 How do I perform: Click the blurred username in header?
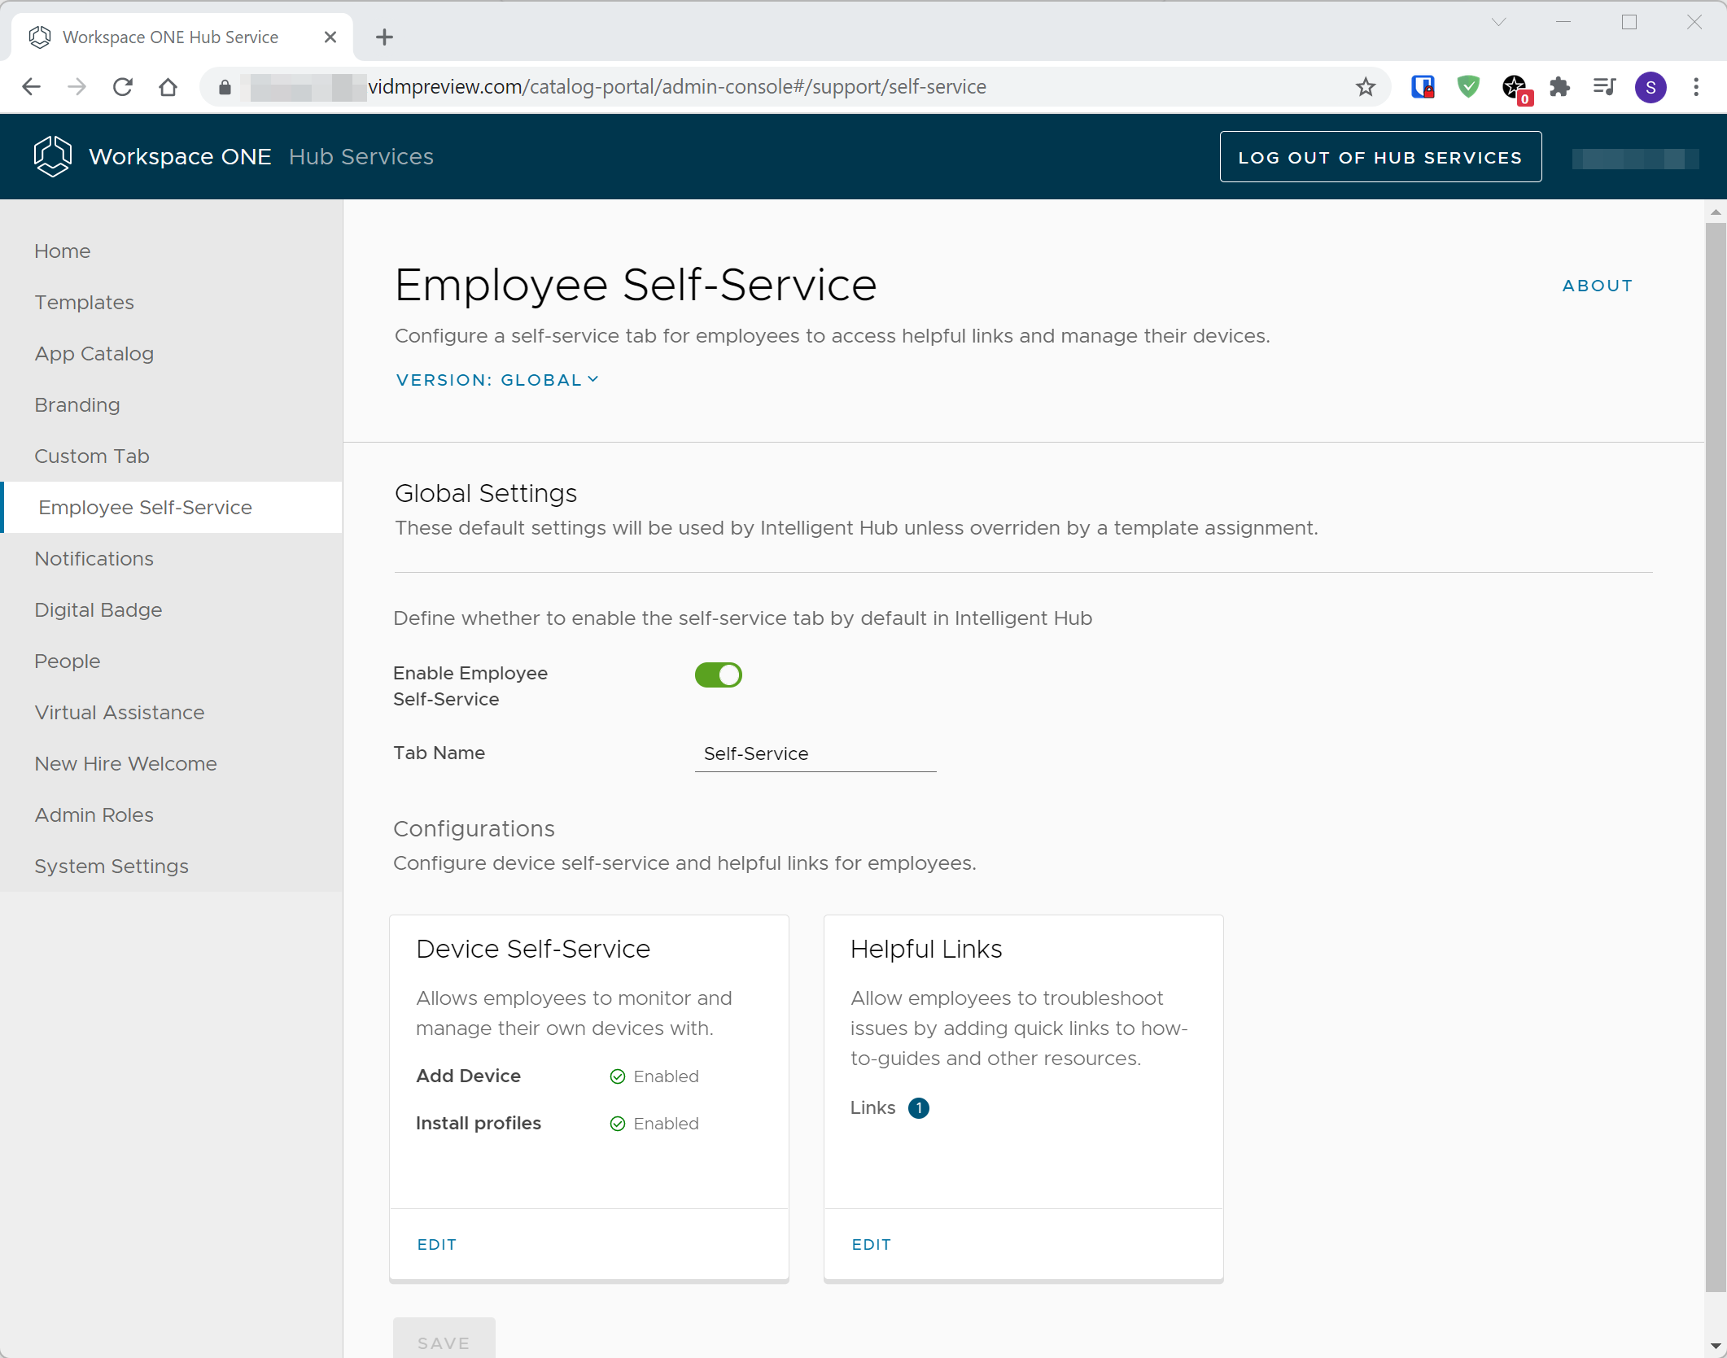point(1635,158)
